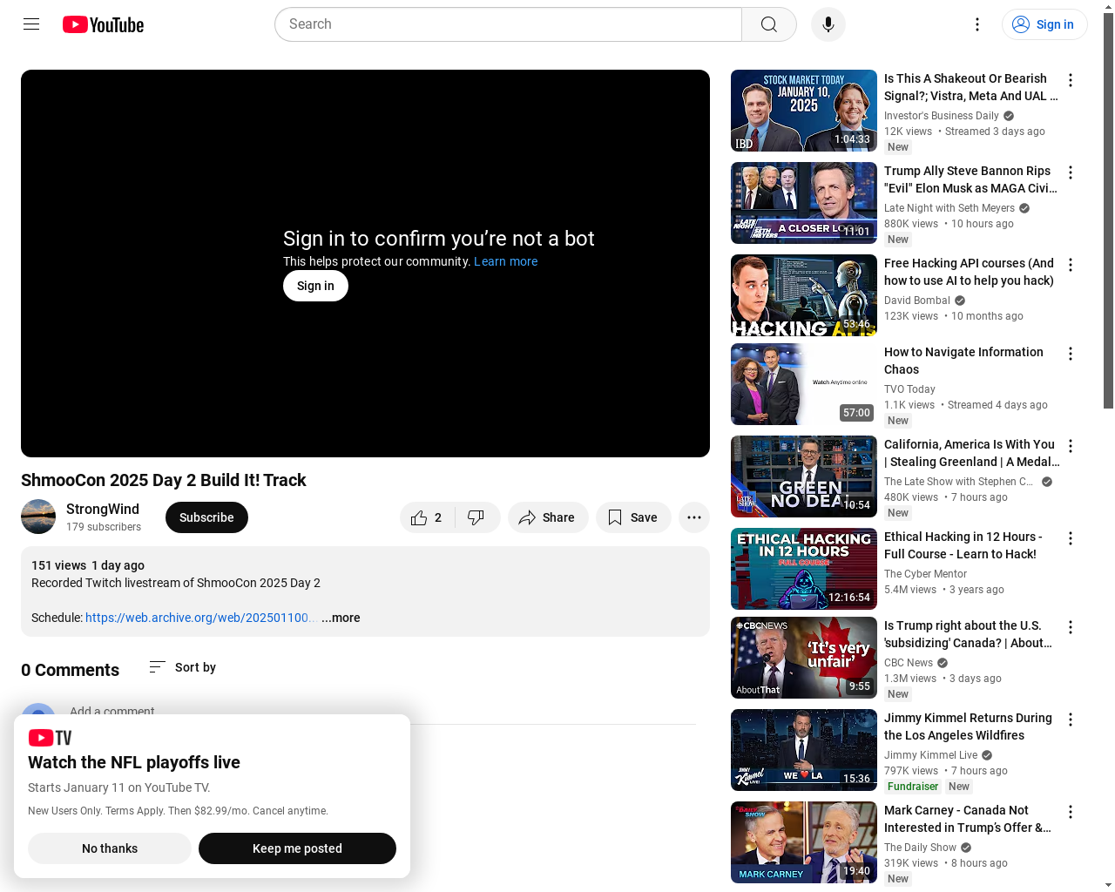Click the page vertical scrollbar

1108,209
